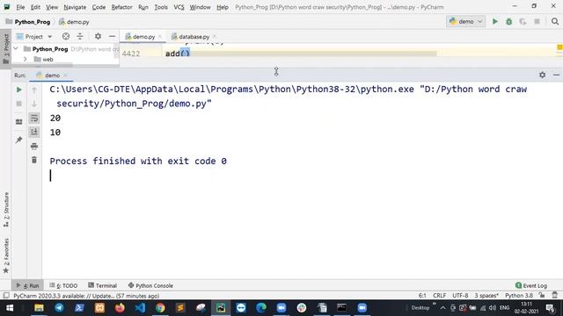Click the stop icon in Run panel
This screenshot has height=316, width=563.
click(19, 104)
